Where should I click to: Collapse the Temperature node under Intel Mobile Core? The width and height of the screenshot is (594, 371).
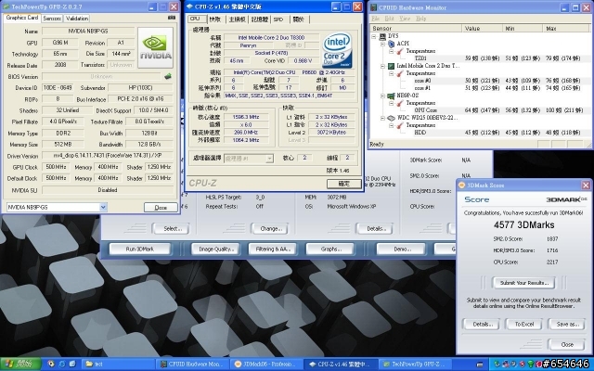point(392,73)
